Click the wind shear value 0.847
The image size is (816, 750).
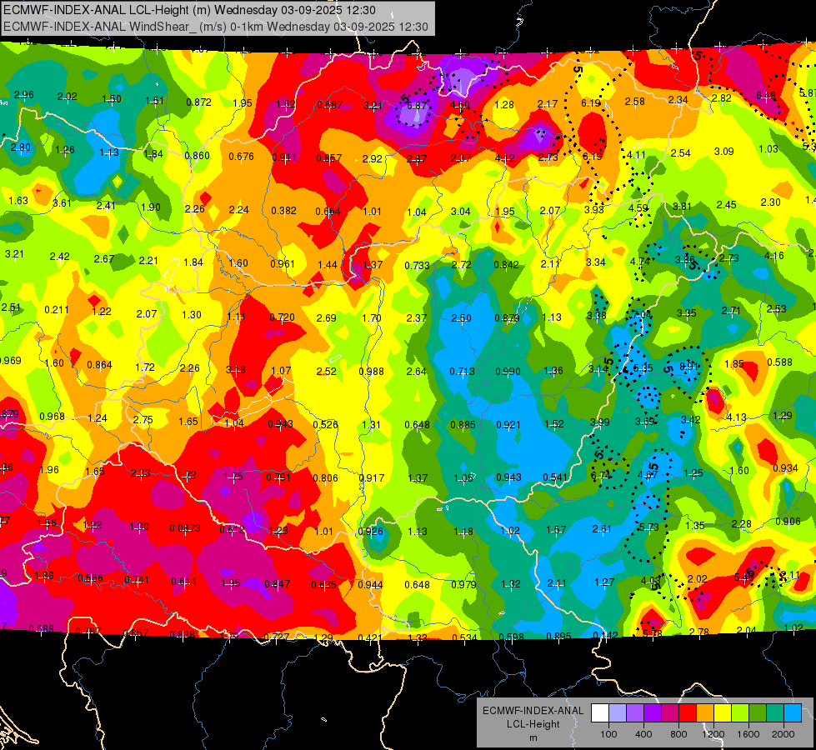pos(278,584)
